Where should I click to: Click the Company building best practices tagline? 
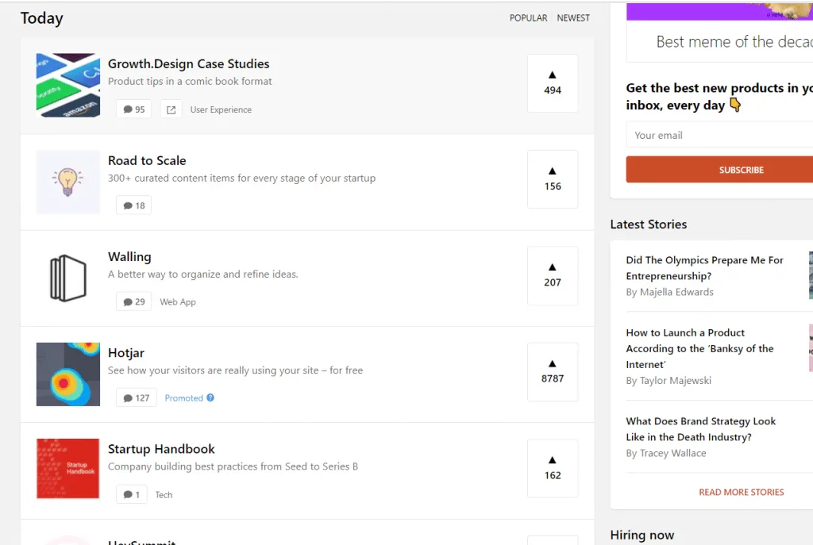tap(233, 466)
